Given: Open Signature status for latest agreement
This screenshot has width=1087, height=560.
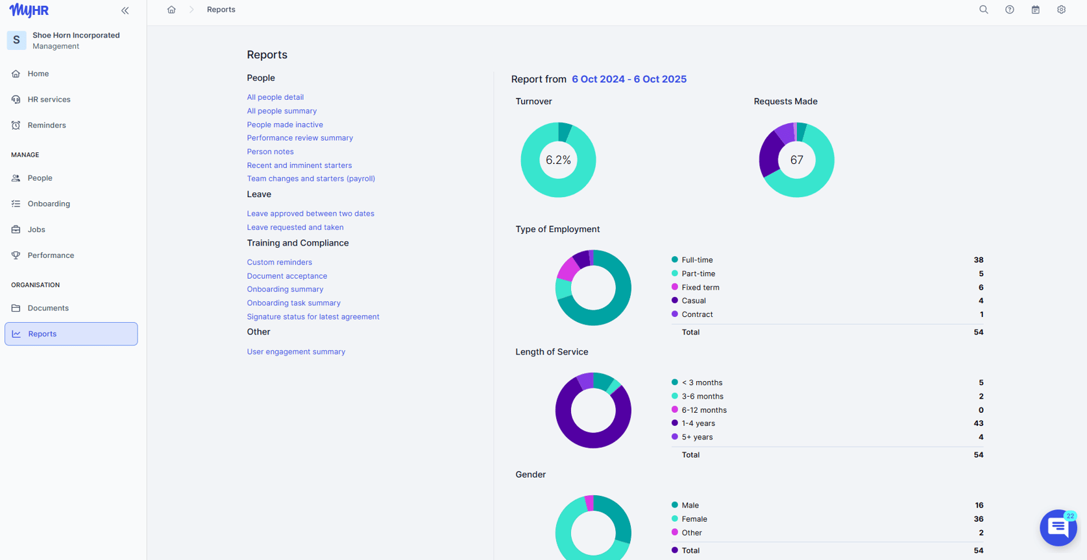Looking at the screenshot, I should (x=313, y=317).
